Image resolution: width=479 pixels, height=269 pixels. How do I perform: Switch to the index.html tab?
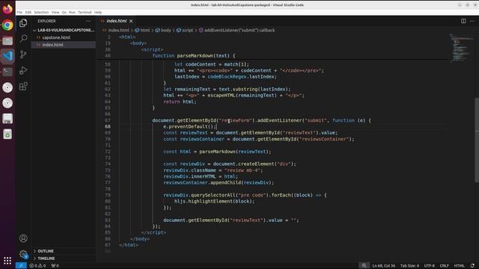[x=117, y=21]
